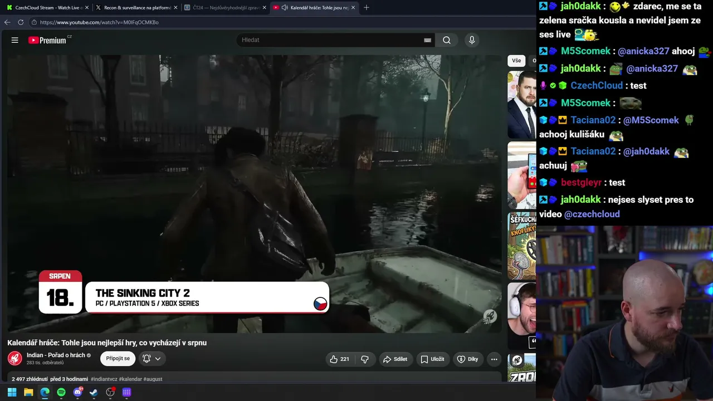The width and height of the screenshot is (713, 401).
Task: Open the Šefkuchař recommended video
Action: tap(522, 246)
